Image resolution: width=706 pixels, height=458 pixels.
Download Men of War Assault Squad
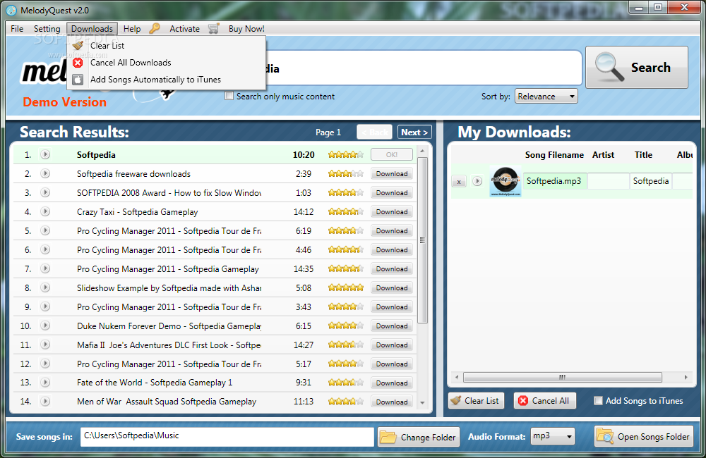(x=392, y=402)
